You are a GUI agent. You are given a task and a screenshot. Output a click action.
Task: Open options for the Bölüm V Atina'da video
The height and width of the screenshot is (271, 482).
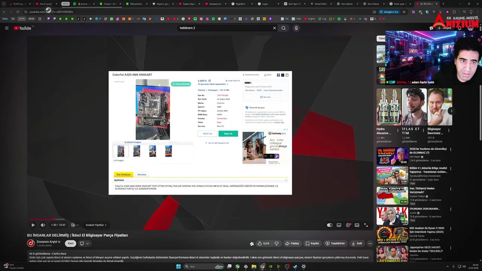coord(450,169)
